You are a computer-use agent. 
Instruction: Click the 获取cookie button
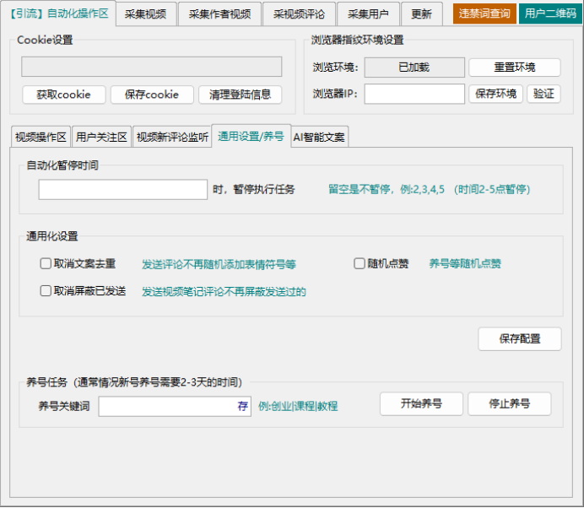coord(64,95)
